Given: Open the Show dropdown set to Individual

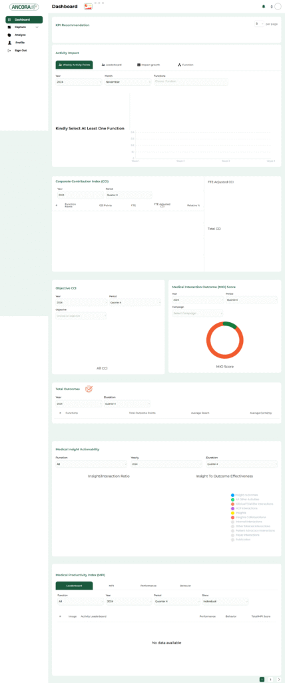Looking at the screenshot, I should click(225, 602).
